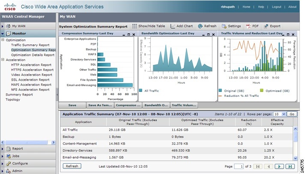The width and height of the screenshot is (305, 174).
Task: Expand the Report menu arrow
Action: [3, 149]
